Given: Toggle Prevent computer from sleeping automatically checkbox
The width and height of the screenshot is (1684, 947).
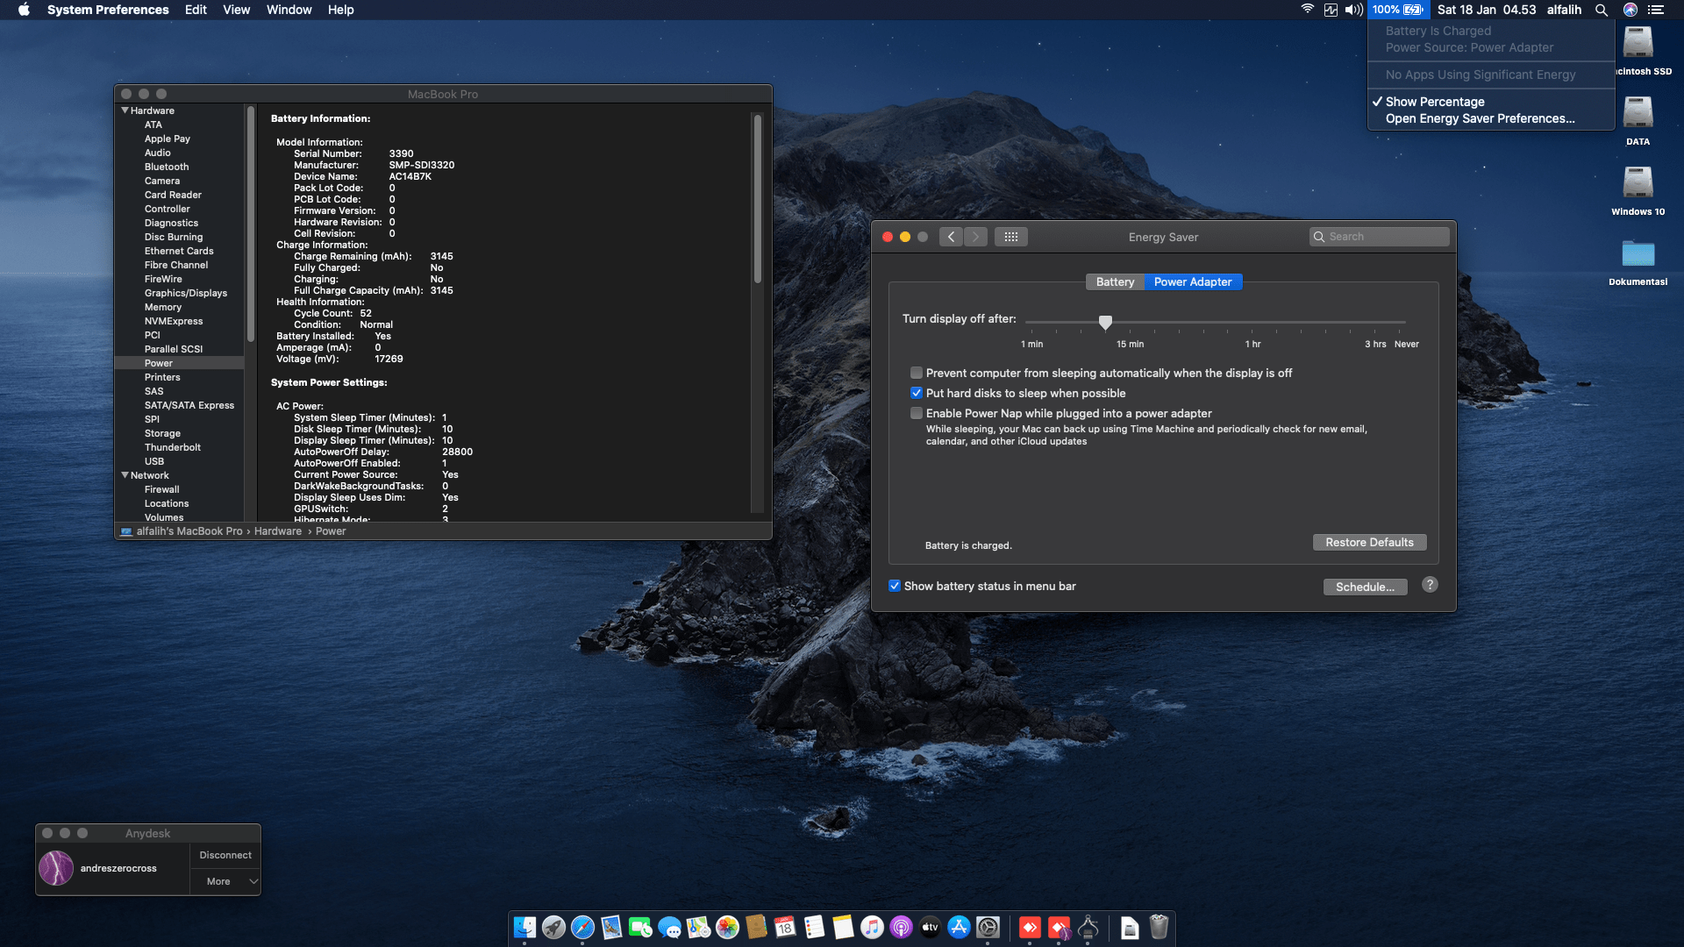Looking at the screenshot, I should pyautogui.click(x=917, y=373).
